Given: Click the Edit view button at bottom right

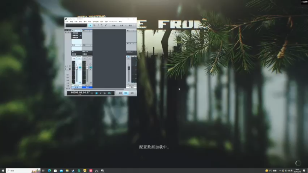Looking at the screenshot, I should [x=120, y=93].
